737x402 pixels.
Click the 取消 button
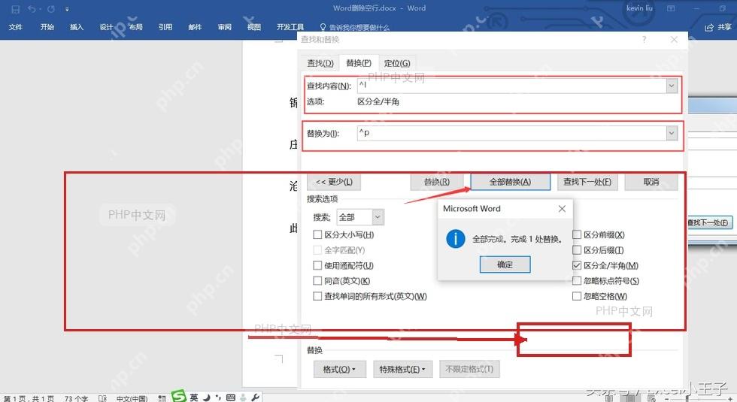point(651,182)
